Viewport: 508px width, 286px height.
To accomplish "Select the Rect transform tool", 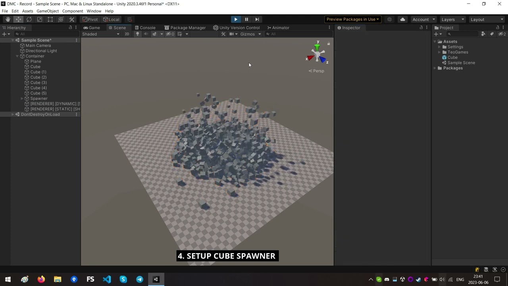I will click(x=50, y=19).
